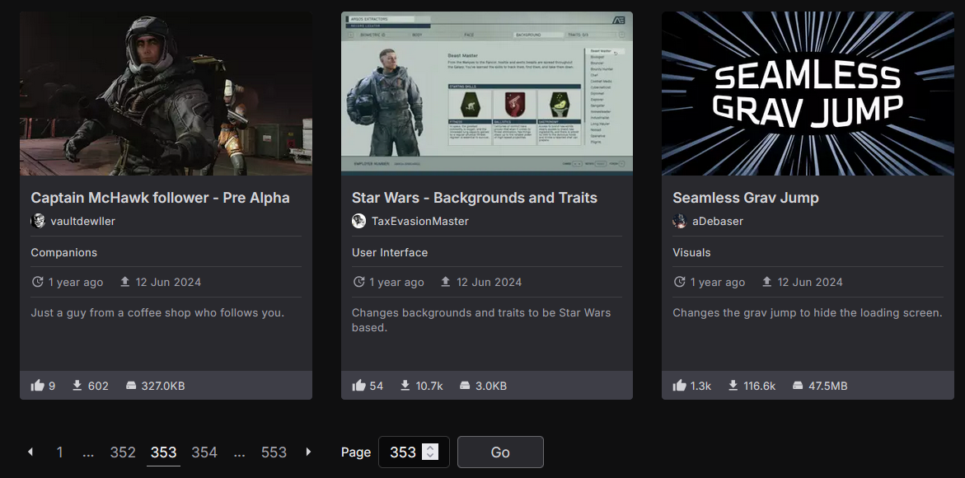Click the upload date icon on Star Wars card
Image resolution: width=965 pixels, height=478 pixels.
click(446, 282)
